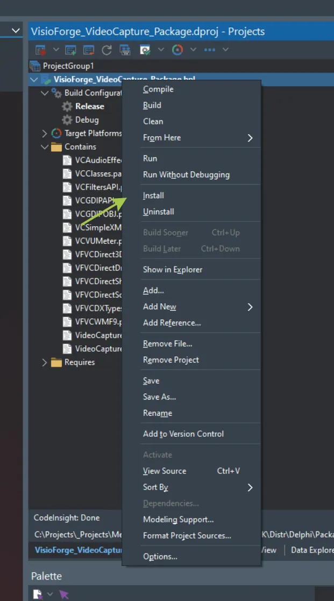Click the Refresh icon in Projects toolbar

click(x=106, y=50)
